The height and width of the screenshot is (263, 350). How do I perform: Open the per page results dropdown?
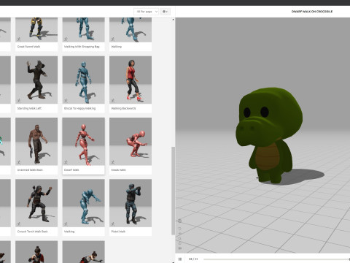click(146, 12)
